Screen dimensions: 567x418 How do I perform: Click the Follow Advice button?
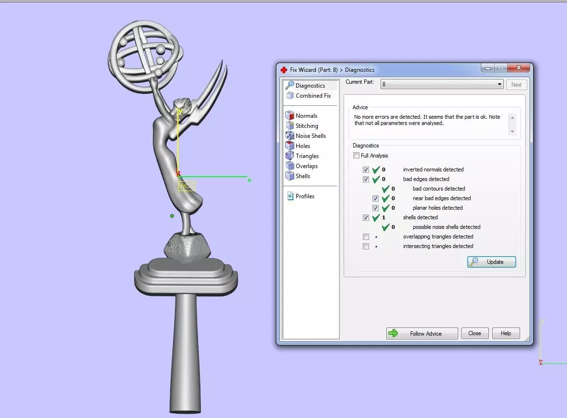[x=422, y=333]
